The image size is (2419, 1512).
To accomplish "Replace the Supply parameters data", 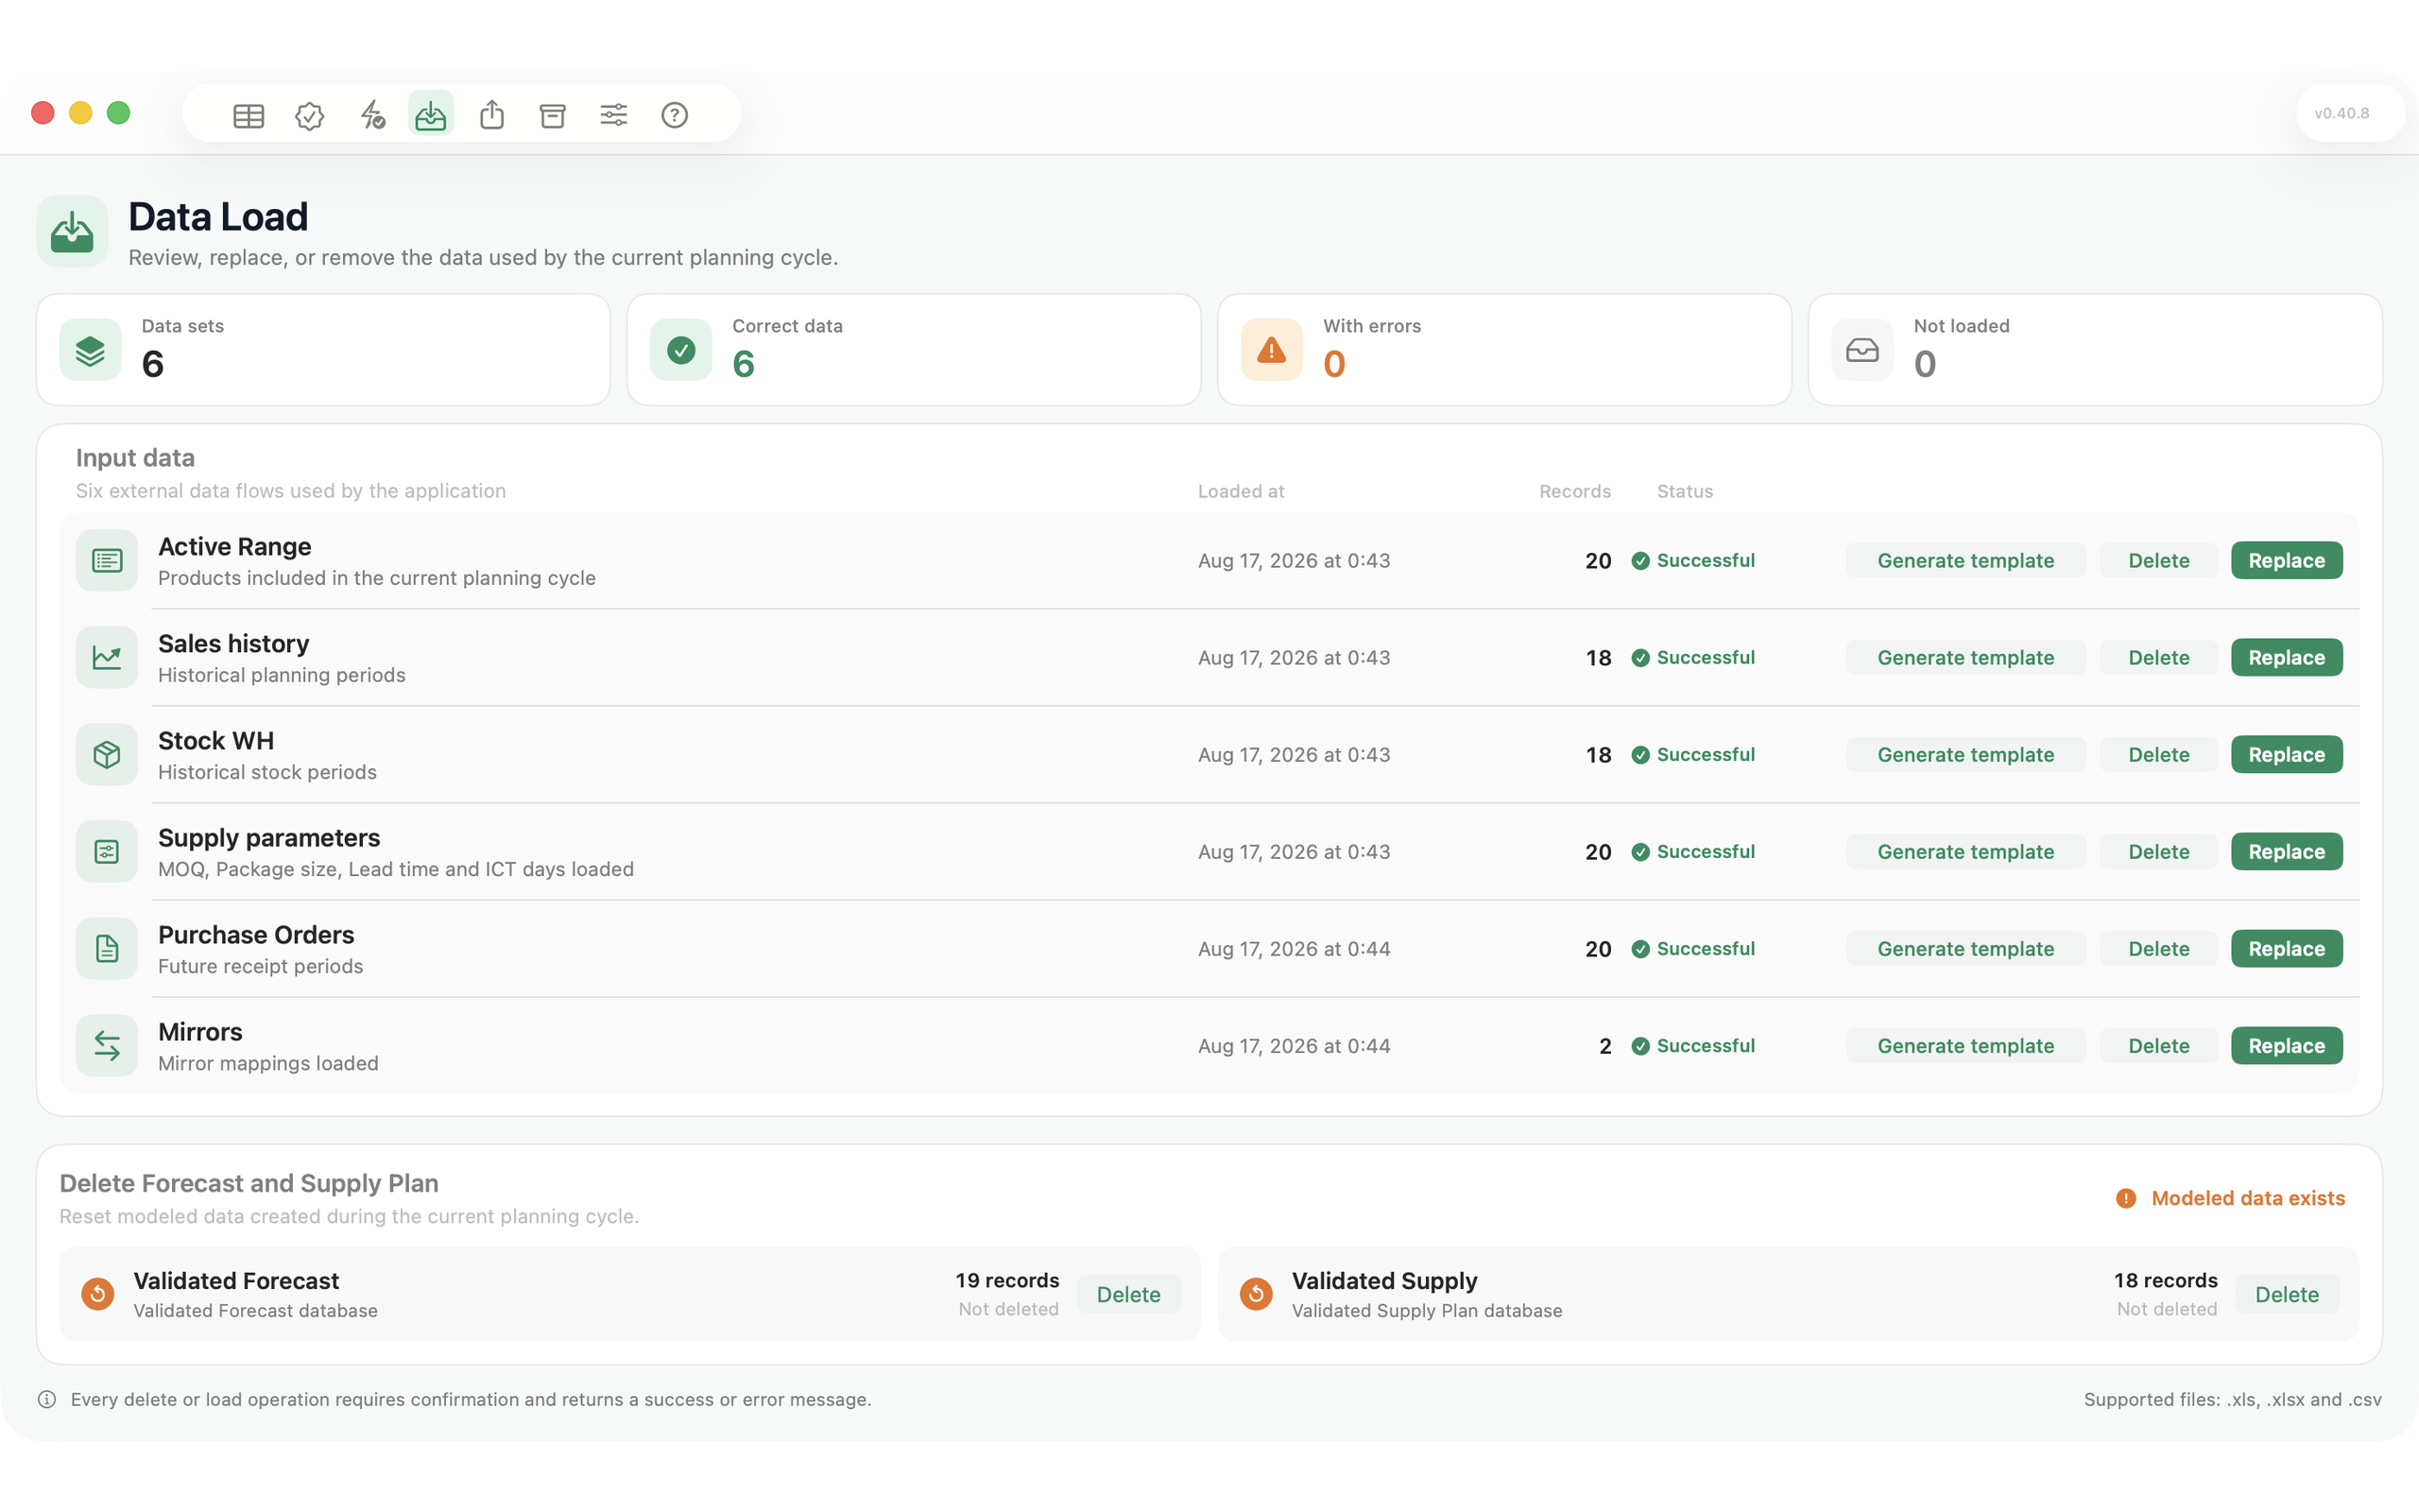I will 2286,852.
